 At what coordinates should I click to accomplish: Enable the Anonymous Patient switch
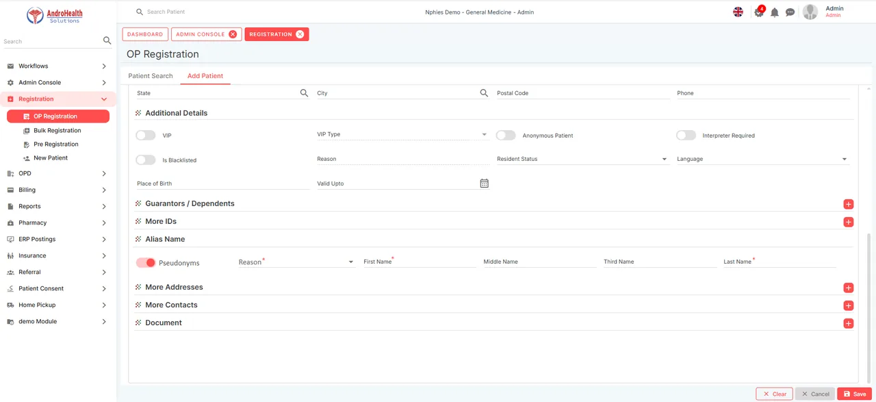pyautogui.click(x=506, y=136)
